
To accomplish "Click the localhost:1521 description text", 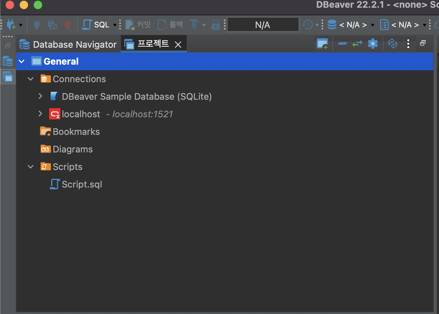I will tap(143, 114).
